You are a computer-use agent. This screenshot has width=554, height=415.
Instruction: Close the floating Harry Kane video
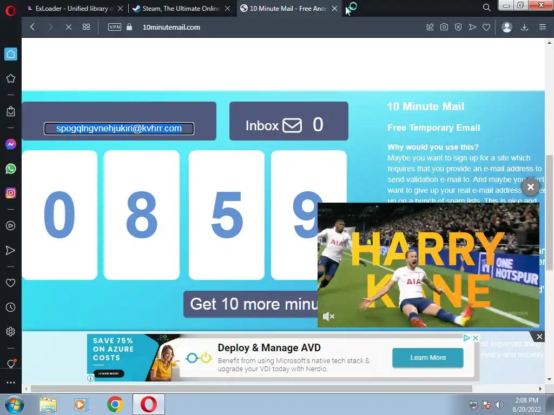pyautogui.click(x=531, y=187)
